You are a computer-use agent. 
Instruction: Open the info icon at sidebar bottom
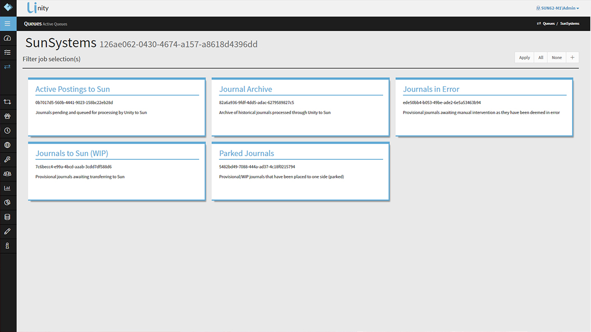[8, 246]
